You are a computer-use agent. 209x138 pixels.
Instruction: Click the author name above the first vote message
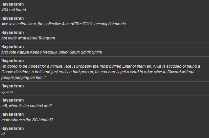point(12,47)
